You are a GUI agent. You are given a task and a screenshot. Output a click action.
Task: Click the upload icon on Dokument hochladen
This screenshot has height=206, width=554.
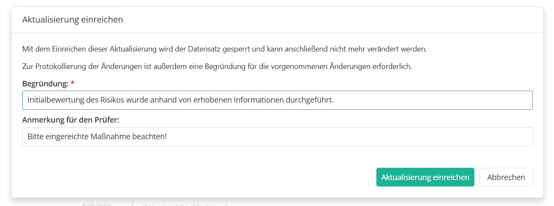(133, 204)
